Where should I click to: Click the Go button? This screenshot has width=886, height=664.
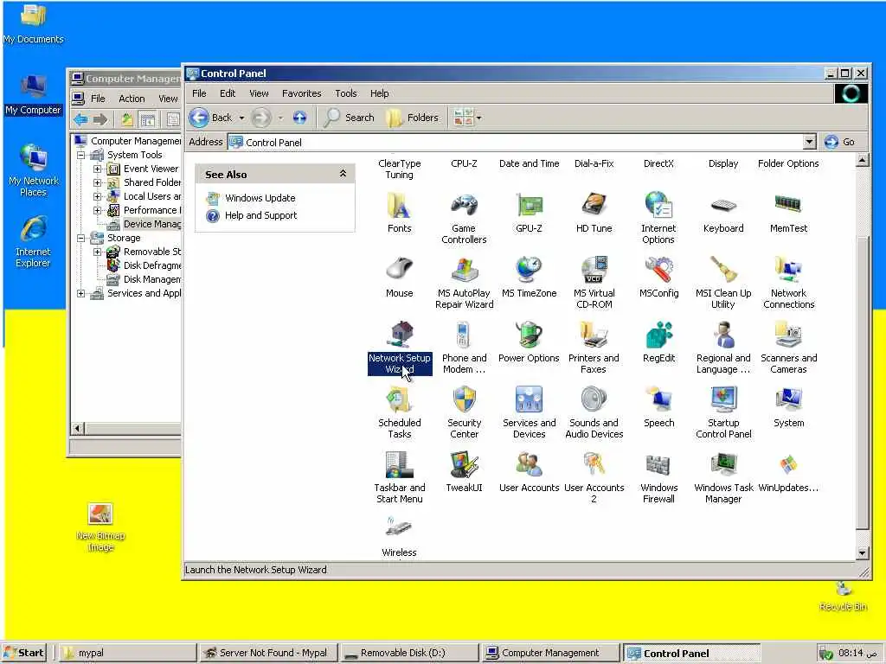coord(839,142)
